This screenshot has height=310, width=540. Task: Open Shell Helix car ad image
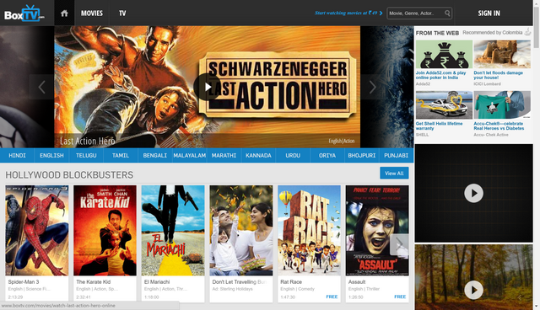(x=444, y=104)
